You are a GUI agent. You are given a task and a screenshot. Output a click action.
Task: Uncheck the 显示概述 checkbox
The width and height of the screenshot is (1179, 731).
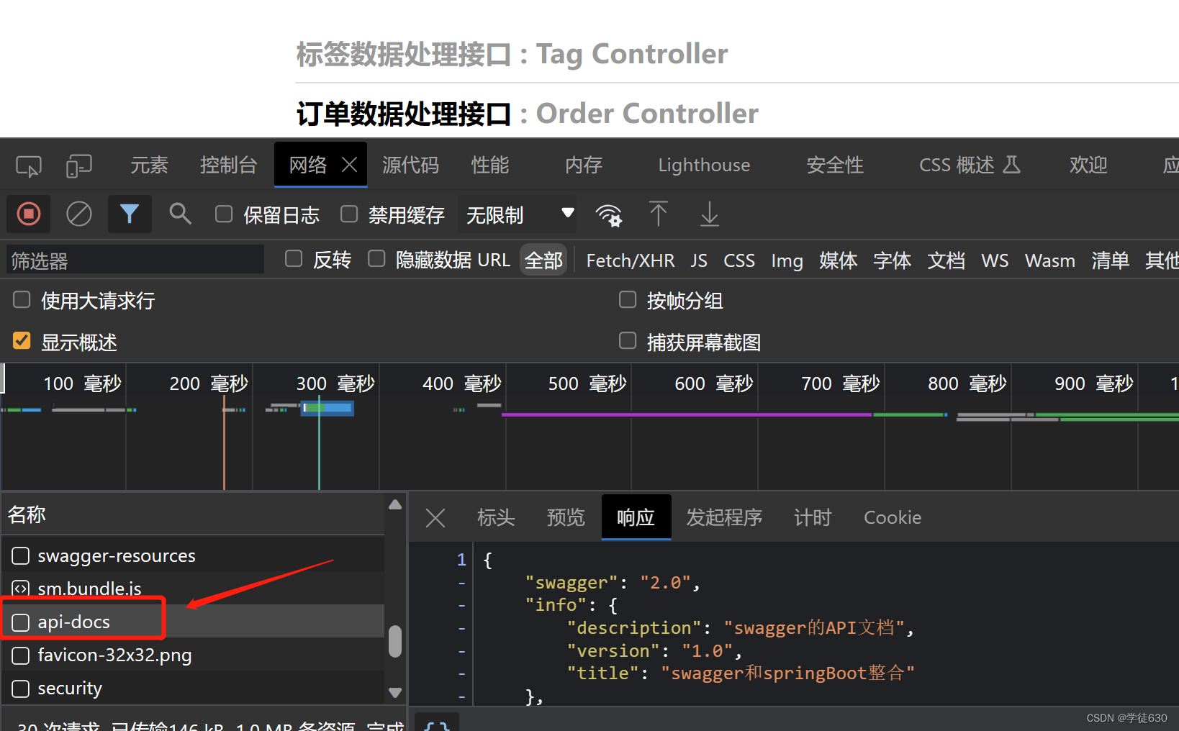click(x=21, y=340)
